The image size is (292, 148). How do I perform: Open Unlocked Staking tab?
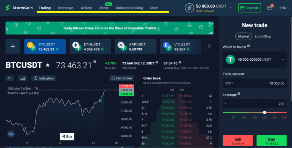point(130,8)
